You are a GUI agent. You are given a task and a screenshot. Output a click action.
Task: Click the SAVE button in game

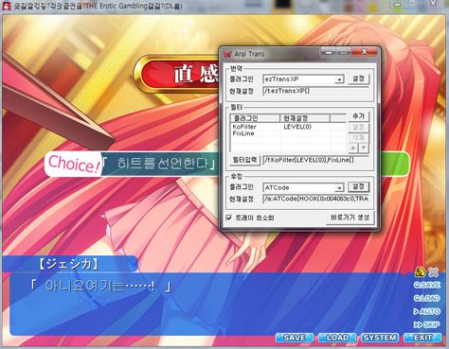(295, 338)
